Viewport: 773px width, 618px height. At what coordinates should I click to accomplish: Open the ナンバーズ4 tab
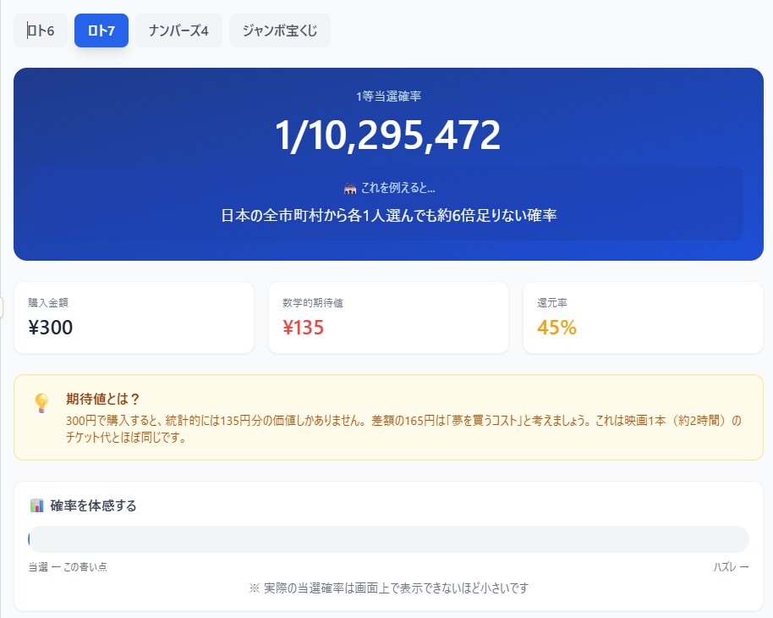click(178, 30)
